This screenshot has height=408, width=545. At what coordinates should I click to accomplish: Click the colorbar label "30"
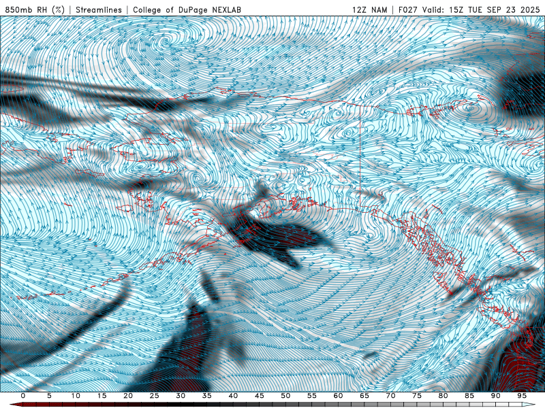(181, 396)
